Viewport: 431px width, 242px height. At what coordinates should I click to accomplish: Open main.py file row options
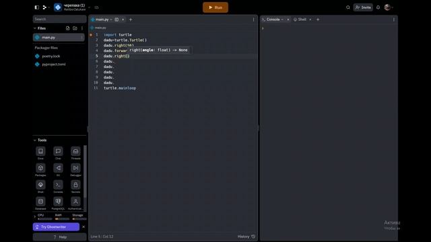81,38
